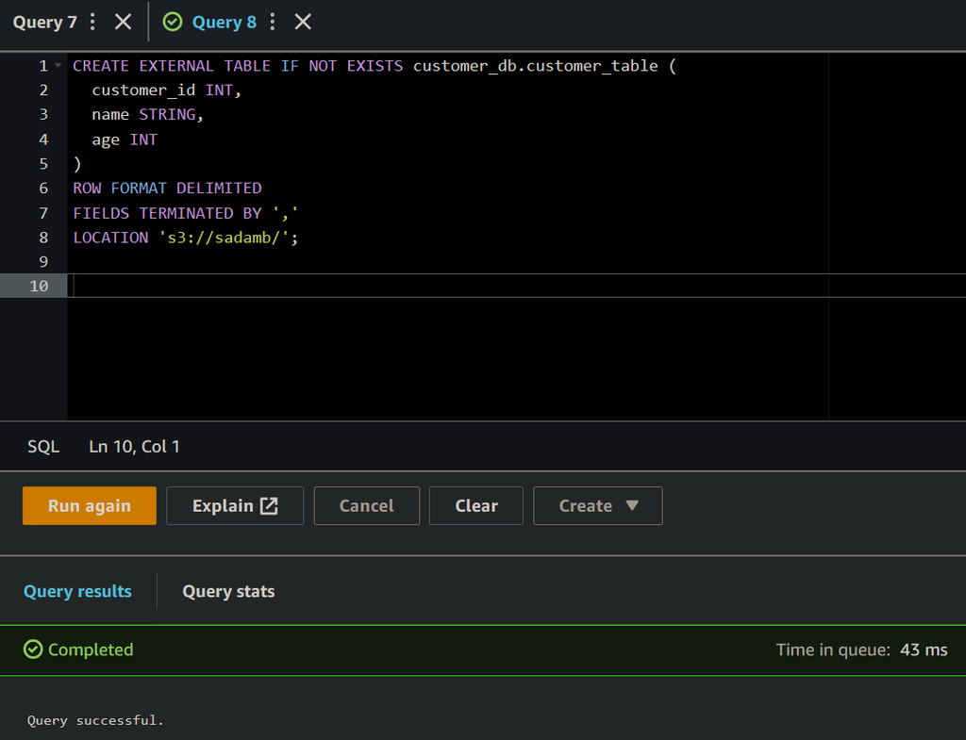
Task: Close the Query 7 tab
Action: tap(123, 22)
